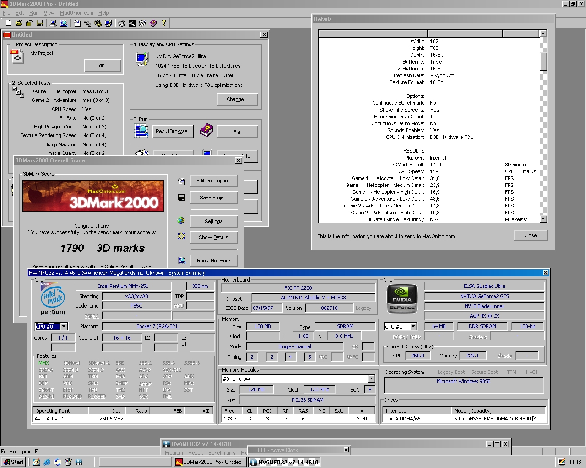Click the purple book icon beside Help

[206, 131]
